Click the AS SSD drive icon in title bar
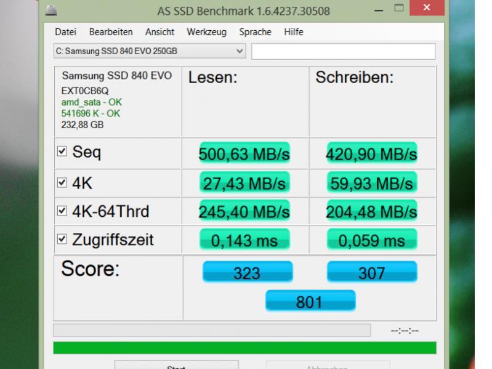Image resolution: width=492 pixels, height=369 pixels. pos(51,10)
